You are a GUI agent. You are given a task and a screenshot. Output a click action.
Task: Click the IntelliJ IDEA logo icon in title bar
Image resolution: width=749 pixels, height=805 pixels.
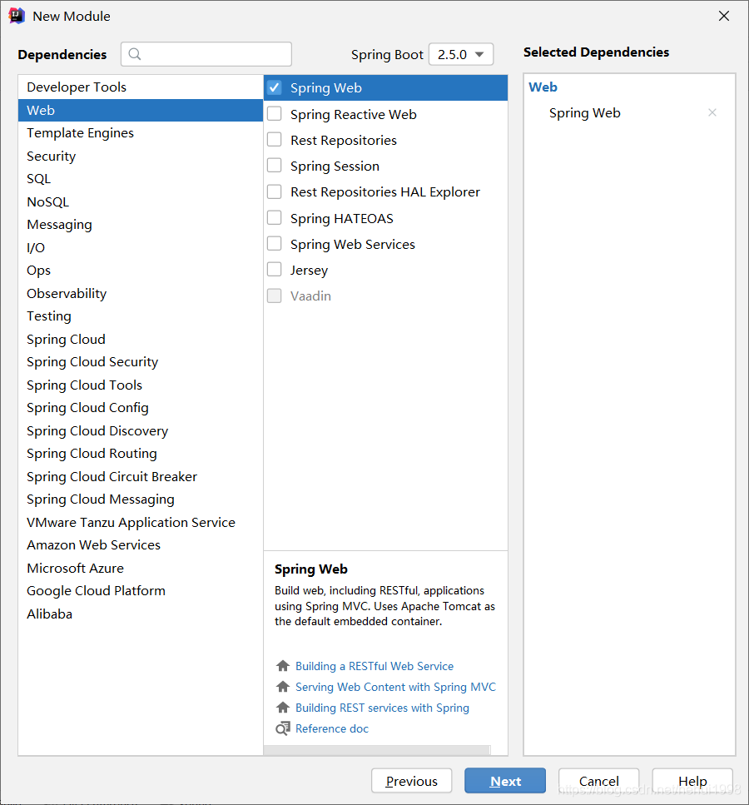coord(17,16)
